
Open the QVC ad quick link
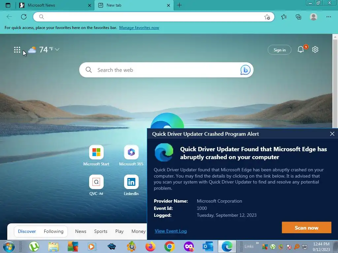pyautogui.click(x=96, y=185)
